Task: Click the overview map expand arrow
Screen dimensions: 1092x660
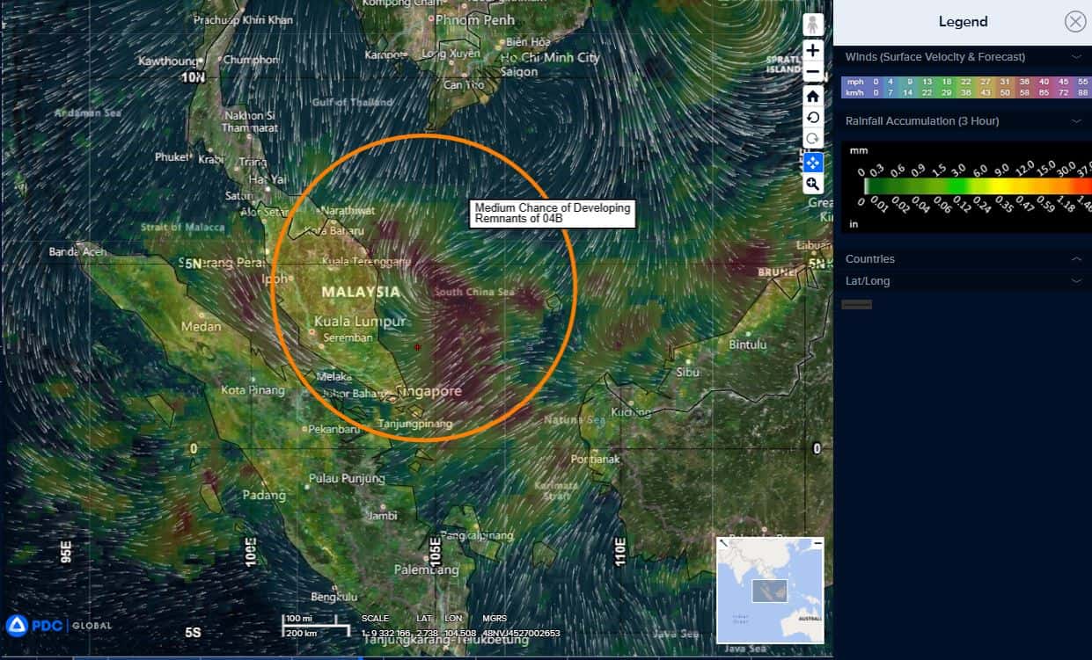Action: coord(723,544)
